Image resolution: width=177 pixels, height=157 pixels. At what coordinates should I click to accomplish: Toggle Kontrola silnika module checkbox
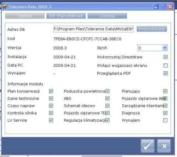click(51, 113)
